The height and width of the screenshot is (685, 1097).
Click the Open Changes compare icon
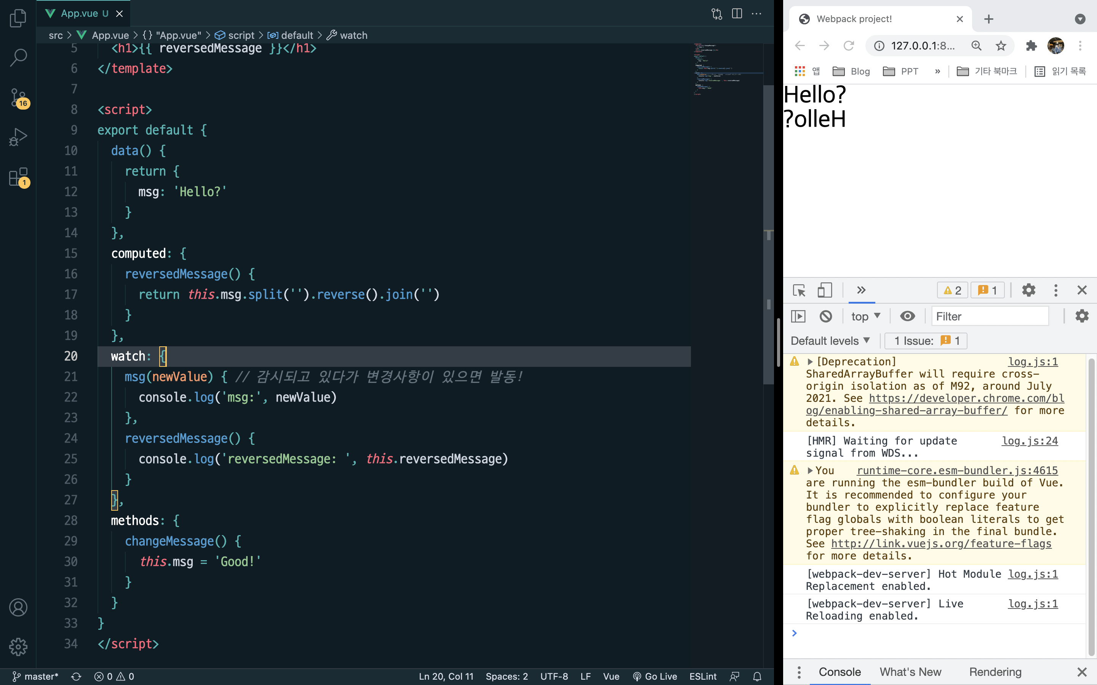pos(717,14)
